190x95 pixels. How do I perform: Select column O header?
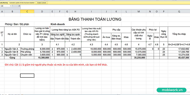pos(157,11)
